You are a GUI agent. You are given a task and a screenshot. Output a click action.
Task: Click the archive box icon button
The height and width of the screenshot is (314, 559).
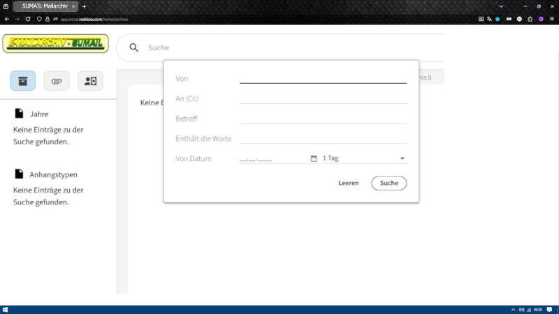click(23, 81)
